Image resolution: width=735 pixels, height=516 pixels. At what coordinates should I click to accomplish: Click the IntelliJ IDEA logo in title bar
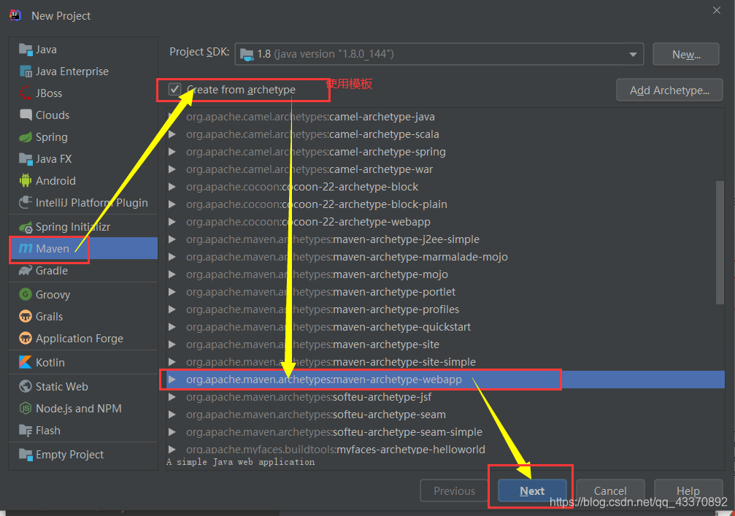point(15,15)
